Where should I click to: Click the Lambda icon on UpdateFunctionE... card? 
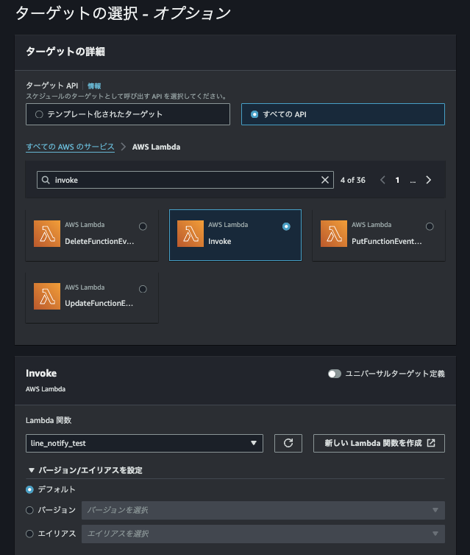pos(47,296)
